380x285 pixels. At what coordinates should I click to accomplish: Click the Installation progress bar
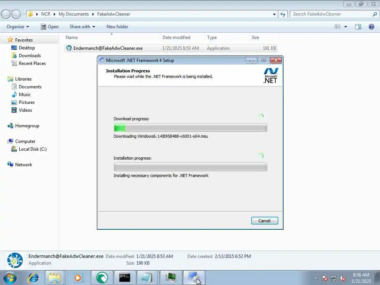click(190, 167)
